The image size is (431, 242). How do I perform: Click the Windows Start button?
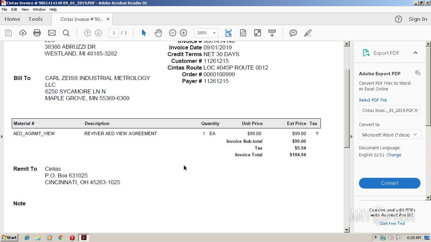[9, 238]
